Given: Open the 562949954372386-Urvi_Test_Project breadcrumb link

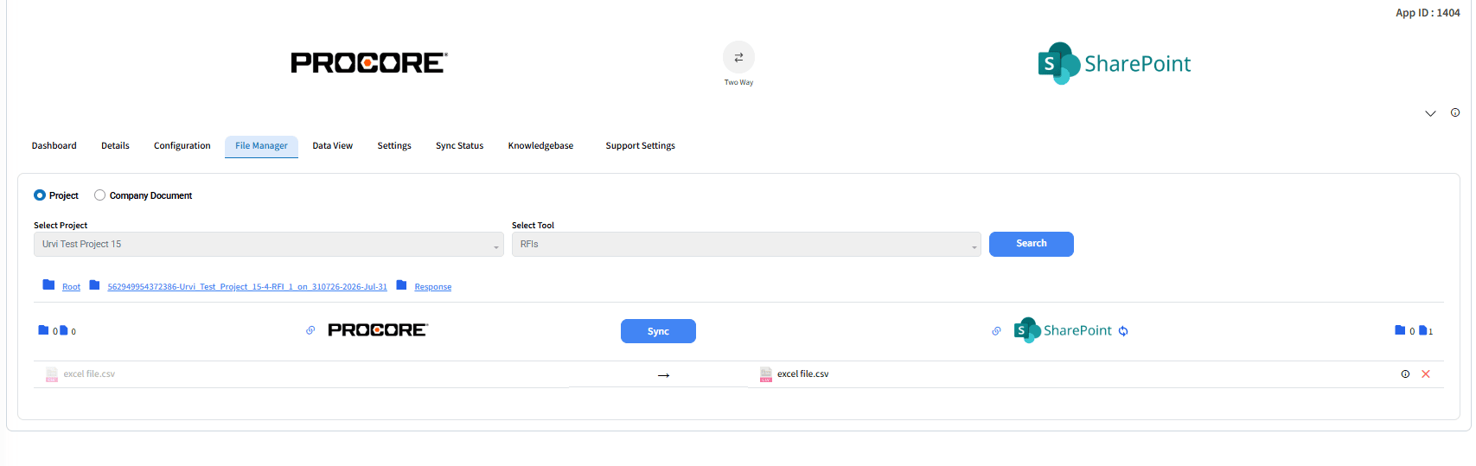Looking at the screenshot, I should point(247,287).
